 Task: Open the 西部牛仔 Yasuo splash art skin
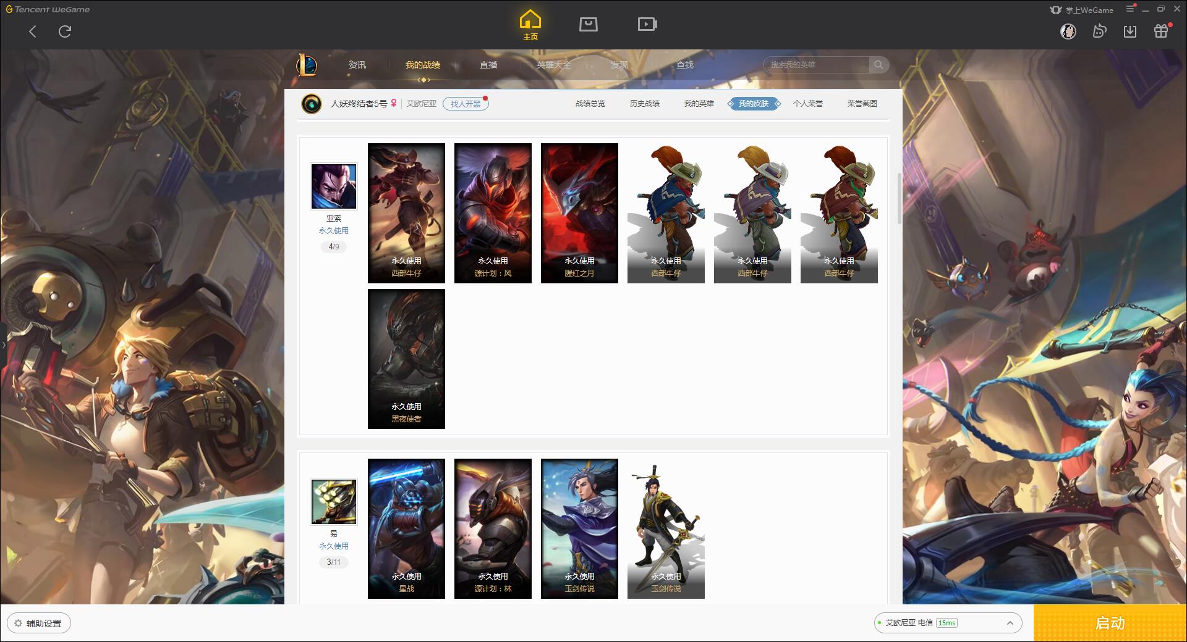pyautogui.click(x=406, y=213)
